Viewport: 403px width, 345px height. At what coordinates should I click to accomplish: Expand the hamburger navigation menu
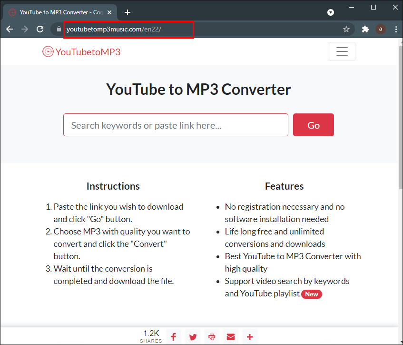(342, 51)
